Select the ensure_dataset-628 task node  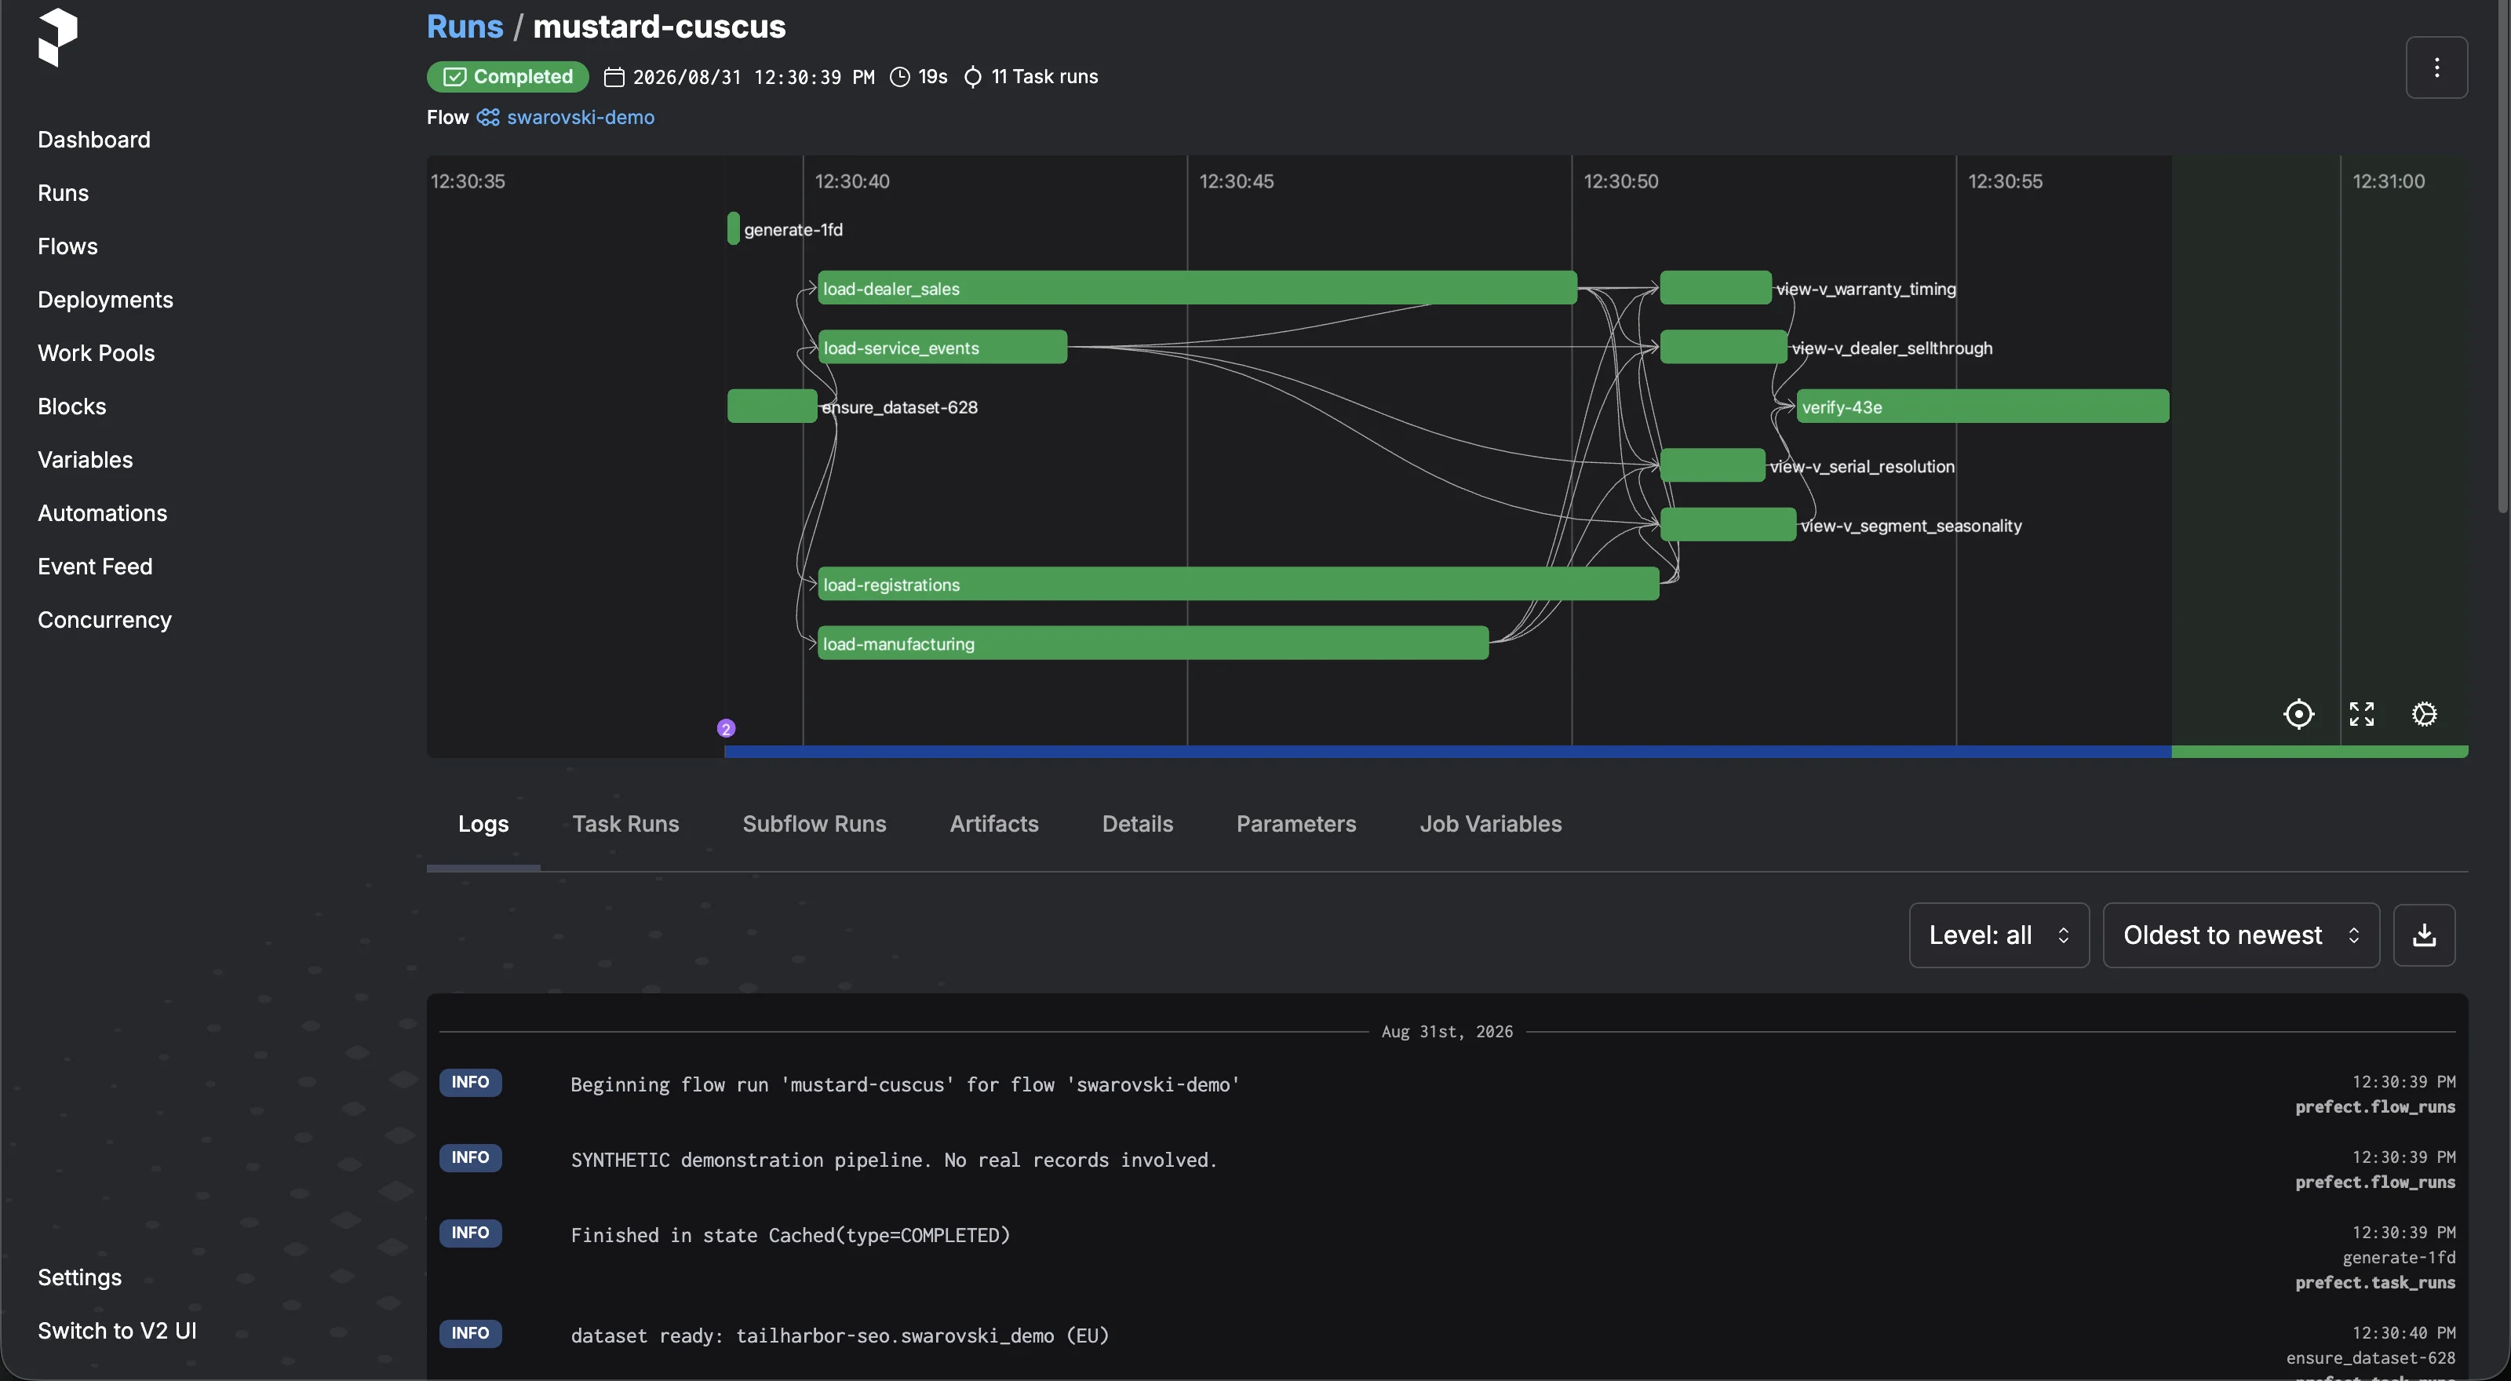[772, 406]
